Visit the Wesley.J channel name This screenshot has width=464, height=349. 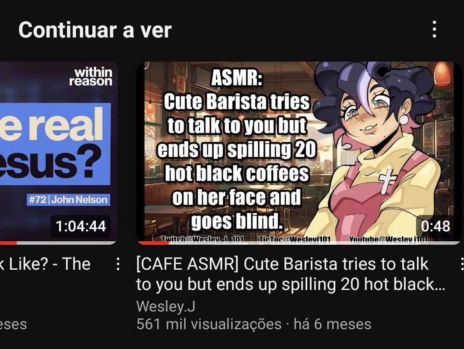[x=166, y=306]
